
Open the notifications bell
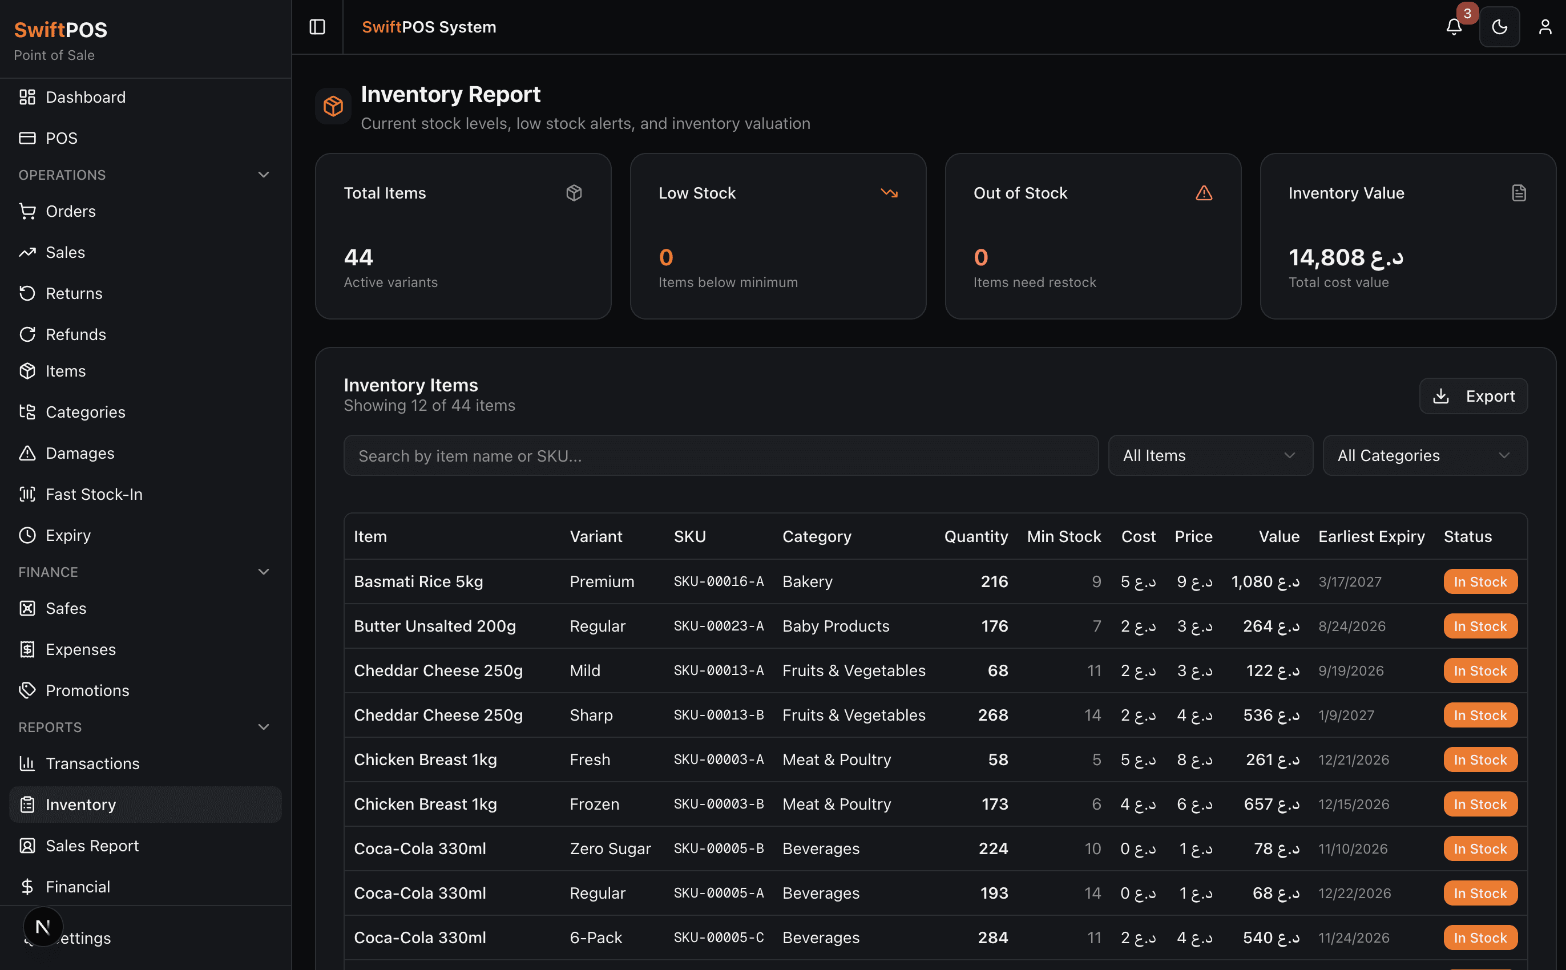pyautogui.click(x=1454, y=27)
